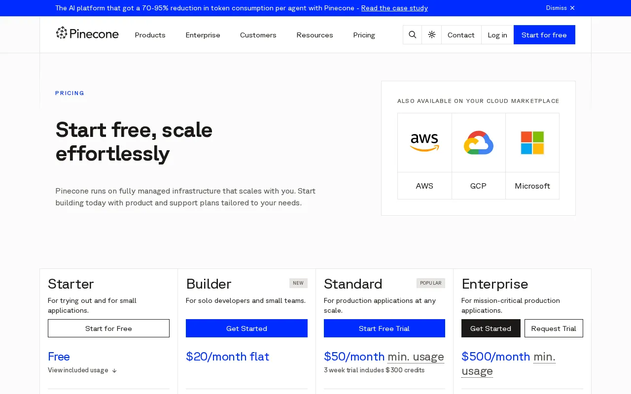Click the 'Request Trial' button

pos(554,328)
